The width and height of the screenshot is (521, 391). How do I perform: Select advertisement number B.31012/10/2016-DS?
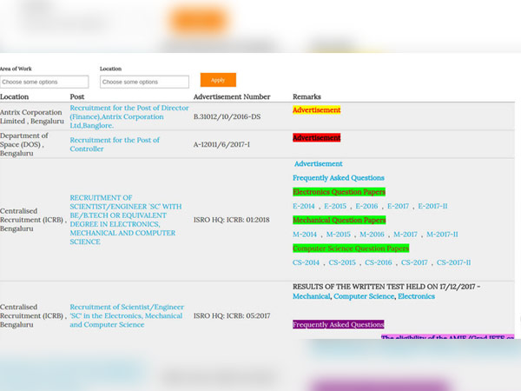[x=227, y=116]
